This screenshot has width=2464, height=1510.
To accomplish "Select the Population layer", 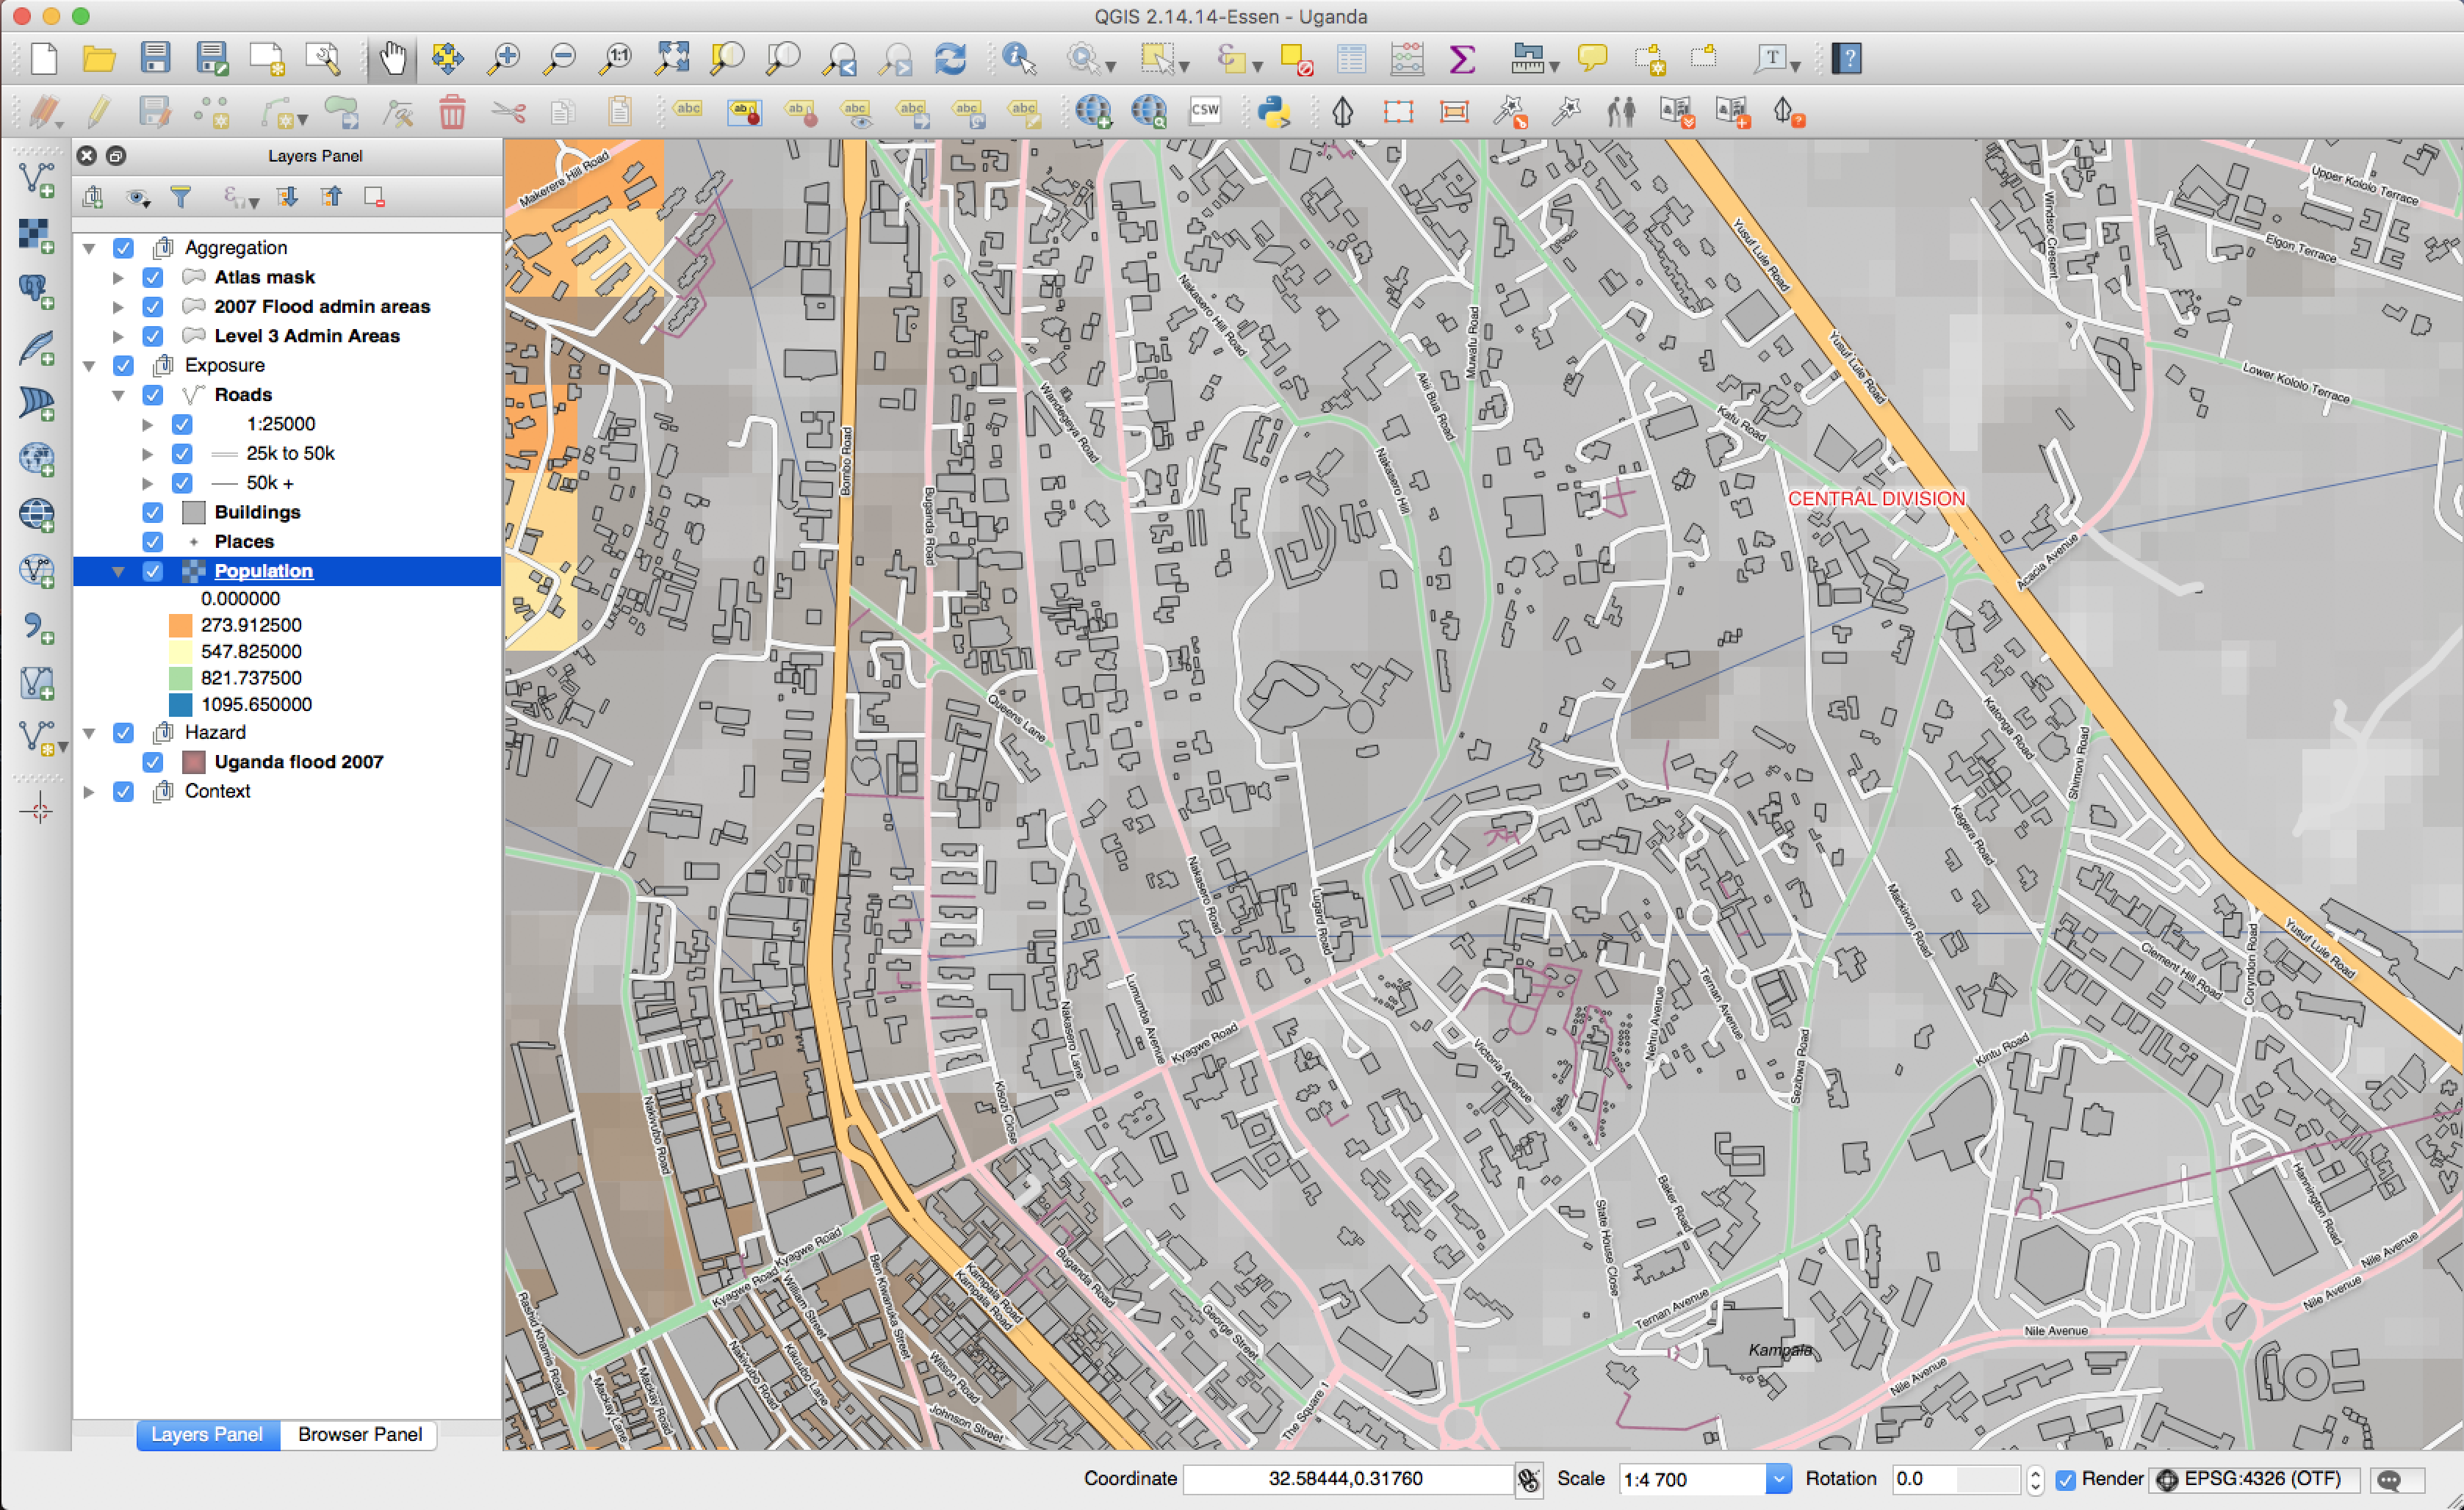I will coord(264,571).
